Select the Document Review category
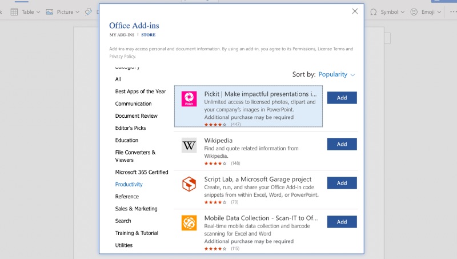 (x=136, y=116)
